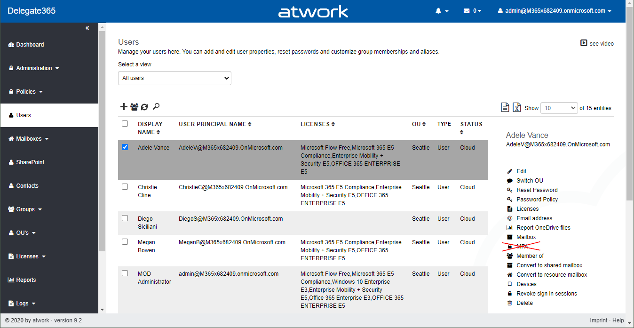Click the Excel export icon

pyautogui.click(x=517, y=108)
